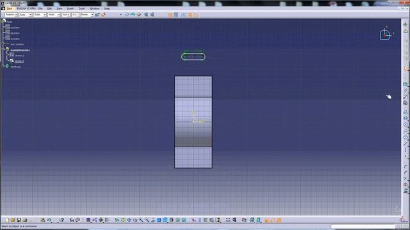Viewport: 410px width, 230px height.
Task: Toggle Construction/Standard Element mode
Action: pyautogui.click(x=183, y=15)
